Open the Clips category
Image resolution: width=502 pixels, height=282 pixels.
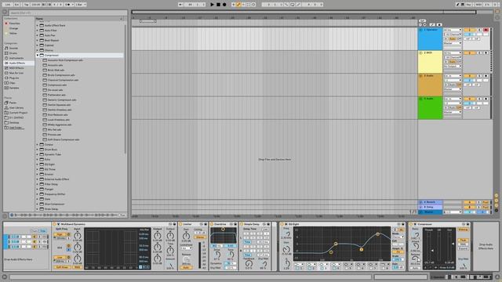pos(13,83)
